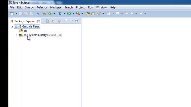Click the Open Task folder icon

[x=93, y=14]
